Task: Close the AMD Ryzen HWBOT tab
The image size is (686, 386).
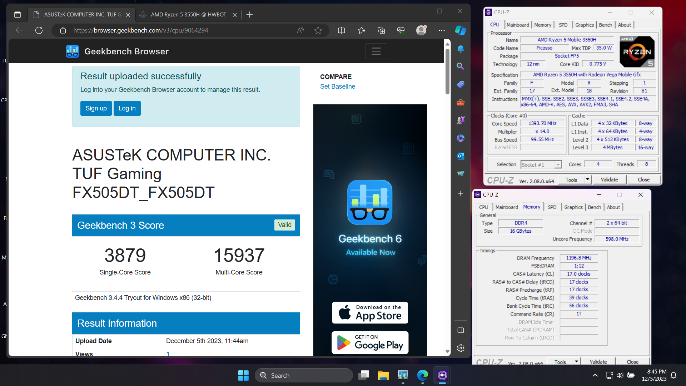Action: pos(235,15)
